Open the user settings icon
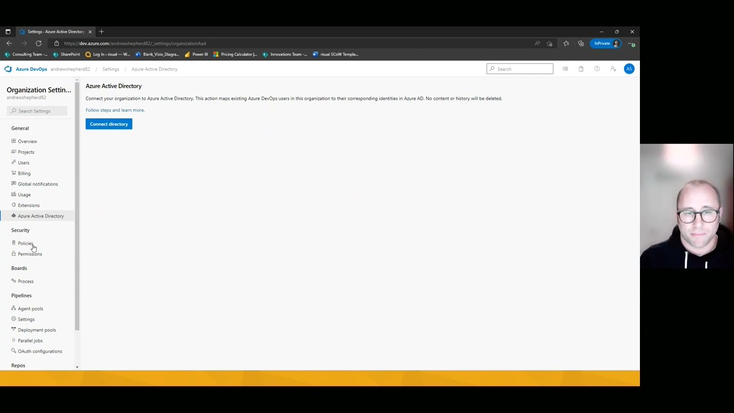The image size is (734, 413). tap(613, 69)
